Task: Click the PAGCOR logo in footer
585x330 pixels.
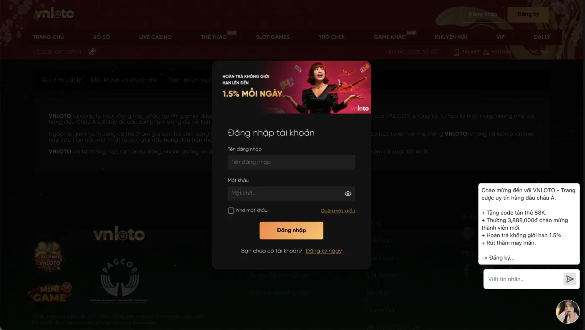Action: 120,282
